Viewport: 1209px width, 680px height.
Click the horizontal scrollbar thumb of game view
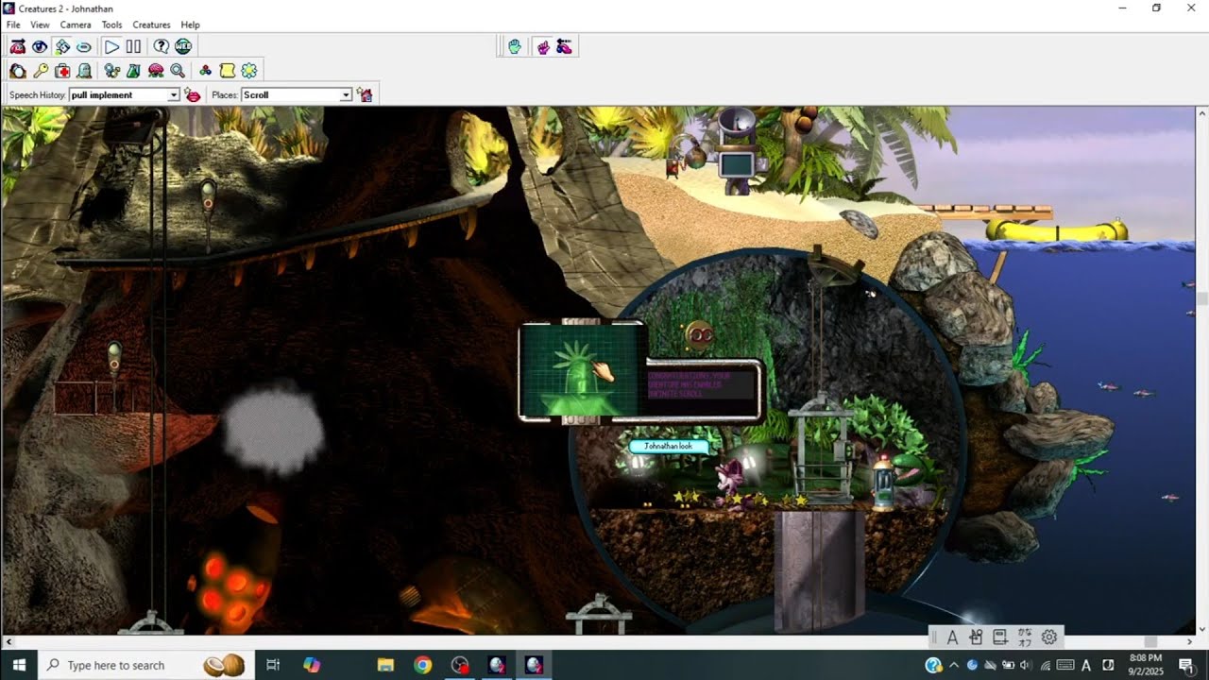pos(1150,642)
